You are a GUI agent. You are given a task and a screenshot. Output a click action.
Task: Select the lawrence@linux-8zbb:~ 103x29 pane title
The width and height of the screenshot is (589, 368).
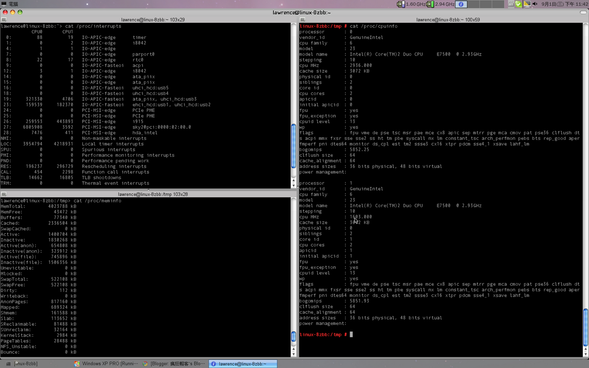click(x=153, y=20)
